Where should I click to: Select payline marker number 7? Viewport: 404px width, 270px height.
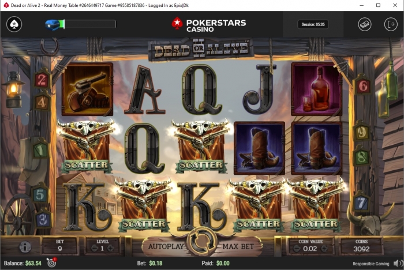pos(361,203)
